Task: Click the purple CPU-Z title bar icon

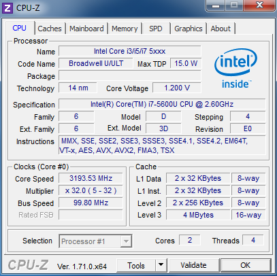Action: (x=7, y=8)
